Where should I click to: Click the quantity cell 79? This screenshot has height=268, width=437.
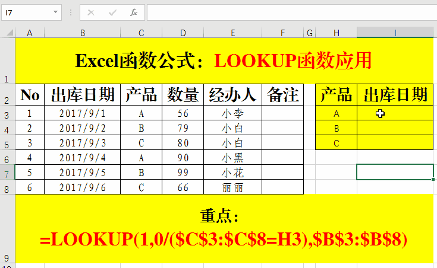[183, 127]
